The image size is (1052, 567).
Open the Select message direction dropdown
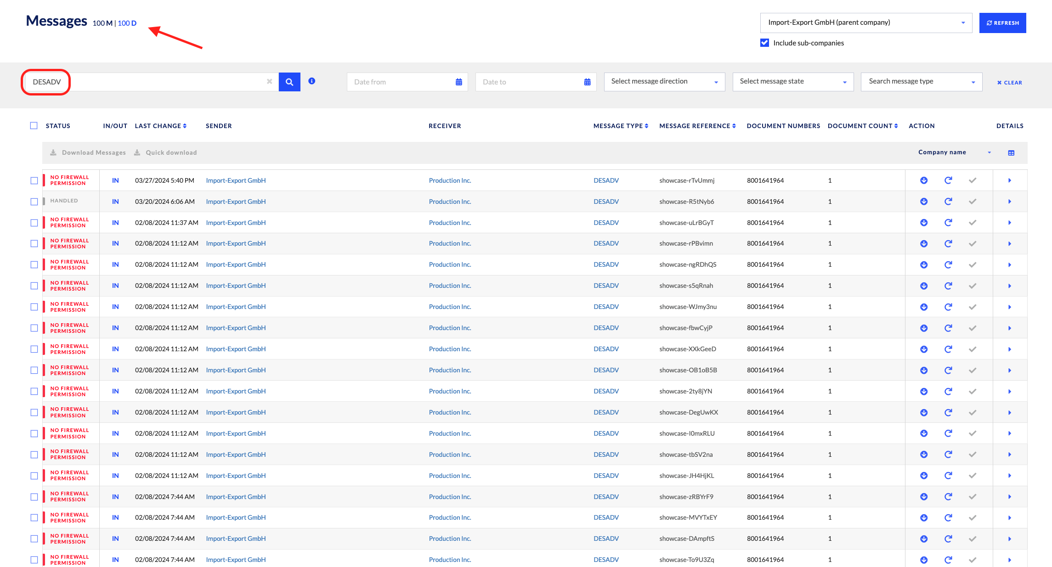(x=664, y=82)
